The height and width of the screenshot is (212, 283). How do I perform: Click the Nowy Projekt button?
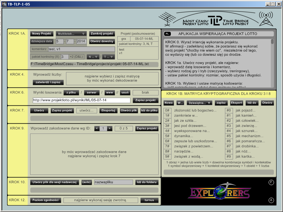[42, 34]
